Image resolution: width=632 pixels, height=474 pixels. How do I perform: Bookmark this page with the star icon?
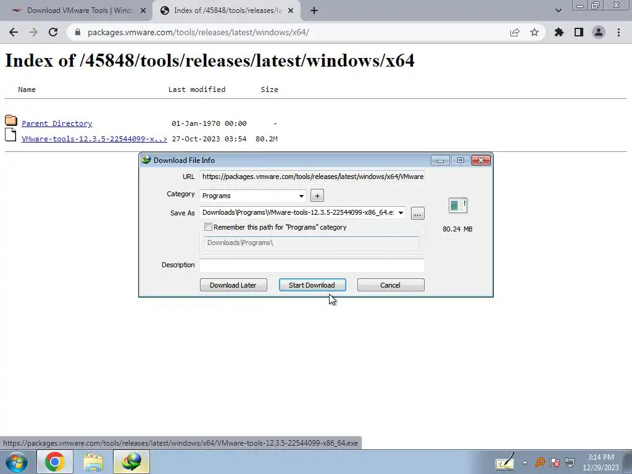(x=534, y=32)
